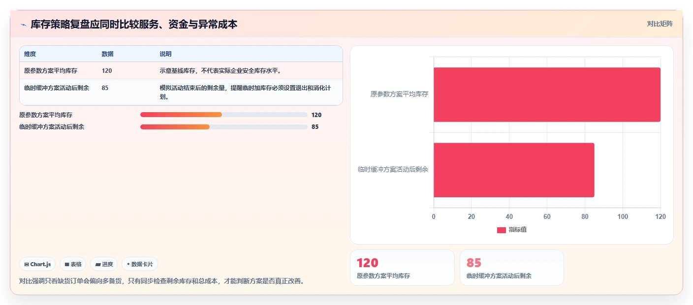Click the 对比矩阵 label in header
The height and width of the screenshot is (305, 693).
click(x=660, y=24)
